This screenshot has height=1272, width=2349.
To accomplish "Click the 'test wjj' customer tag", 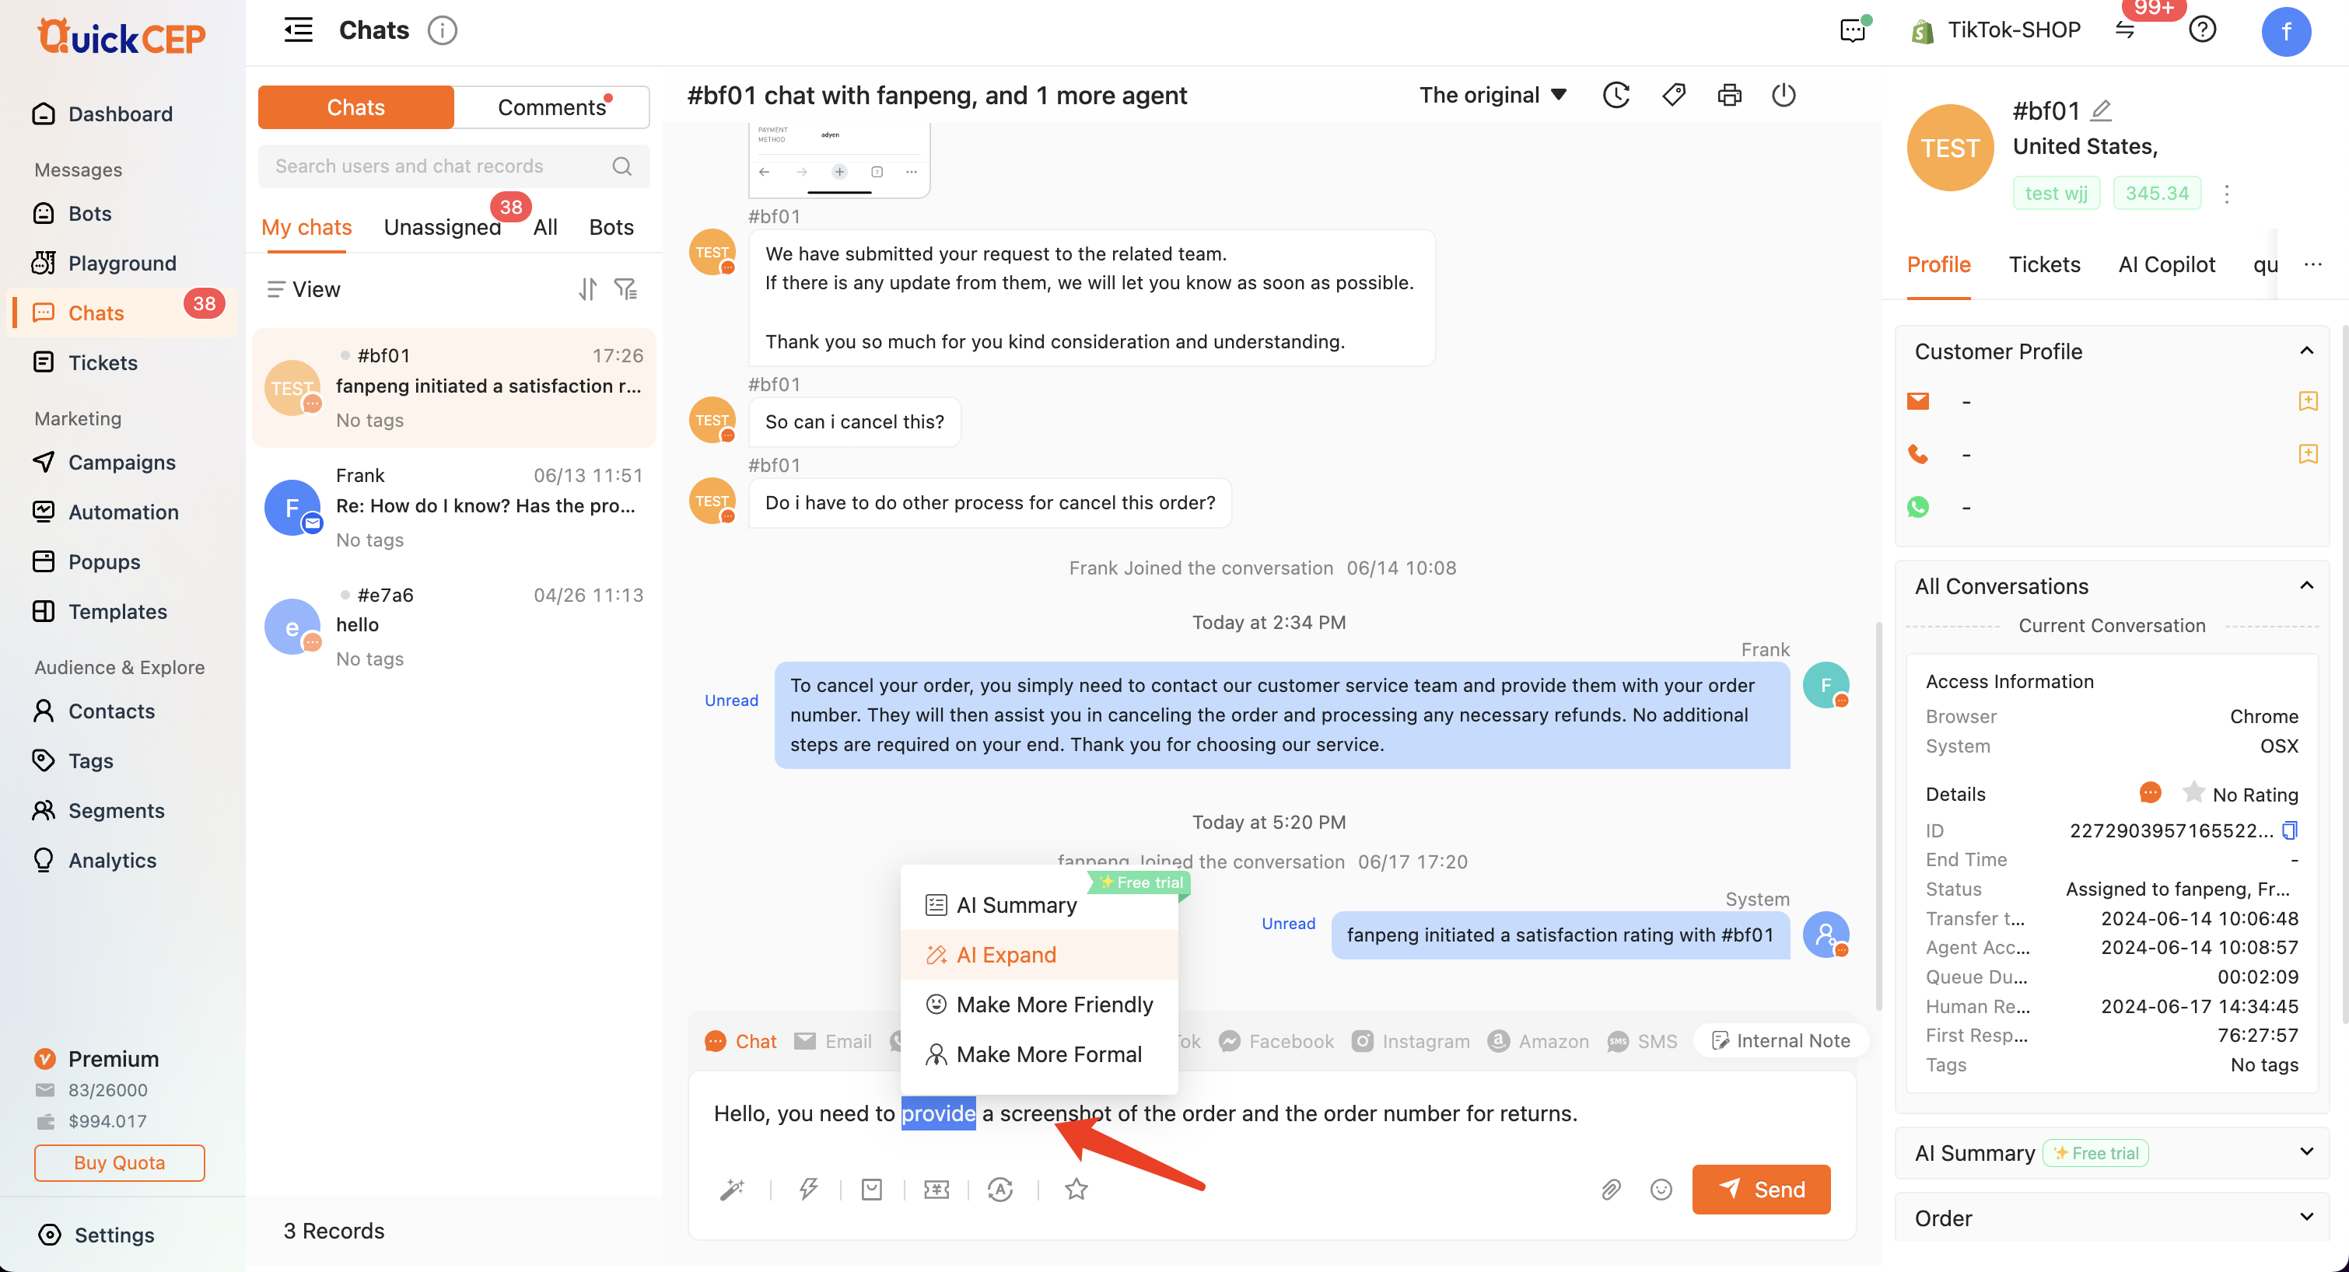I will 2055,192.
